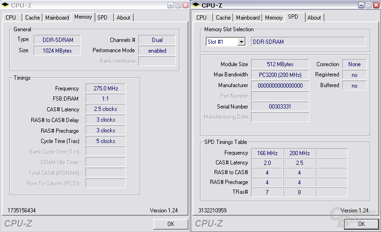
Task: Click CPU-Z chip icon in right window title
Action: click(x=196, y=5)
